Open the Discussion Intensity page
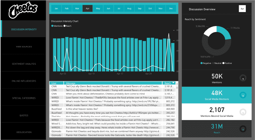 [x=23, y=29]
